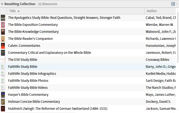This screenshot has height=113, width=179.
Task: Click the Faithlife Study Bible cover icon
Action: tap(3, 67)
